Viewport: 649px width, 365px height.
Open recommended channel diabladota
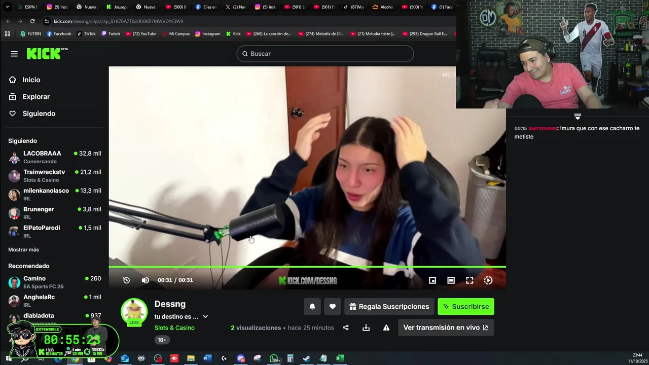pos(54,319)
